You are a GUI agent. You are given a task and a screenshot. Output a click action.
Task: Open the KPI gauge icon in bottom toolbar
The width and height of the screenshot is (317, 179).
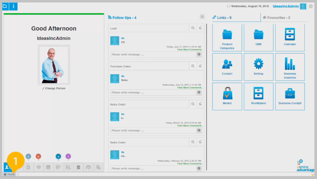pyautogui.click(x=88, y=167)
